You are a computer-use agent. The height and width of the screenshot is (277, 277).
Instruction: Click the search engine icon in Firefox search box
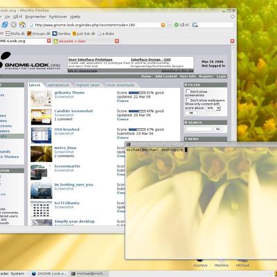pyautogui.click(x=195, y=25)
